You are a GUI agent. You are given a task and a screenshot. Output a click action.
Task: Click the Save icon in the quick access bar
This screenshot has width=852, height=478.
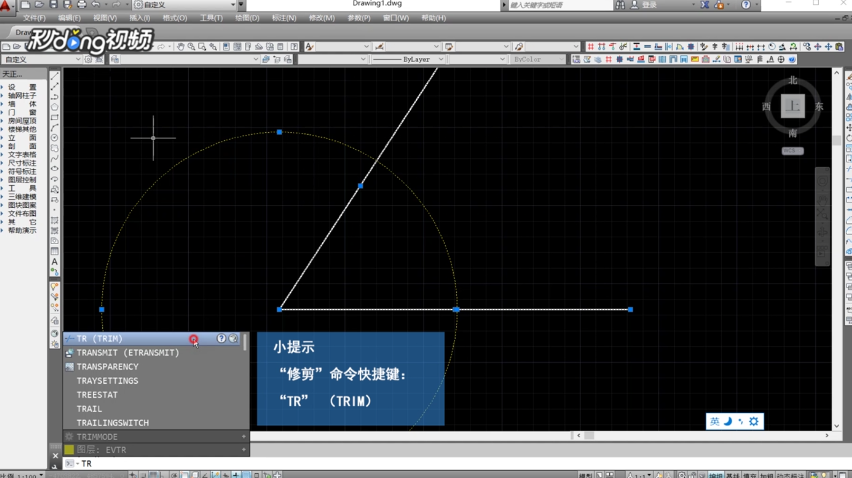[x=53, y=5]
